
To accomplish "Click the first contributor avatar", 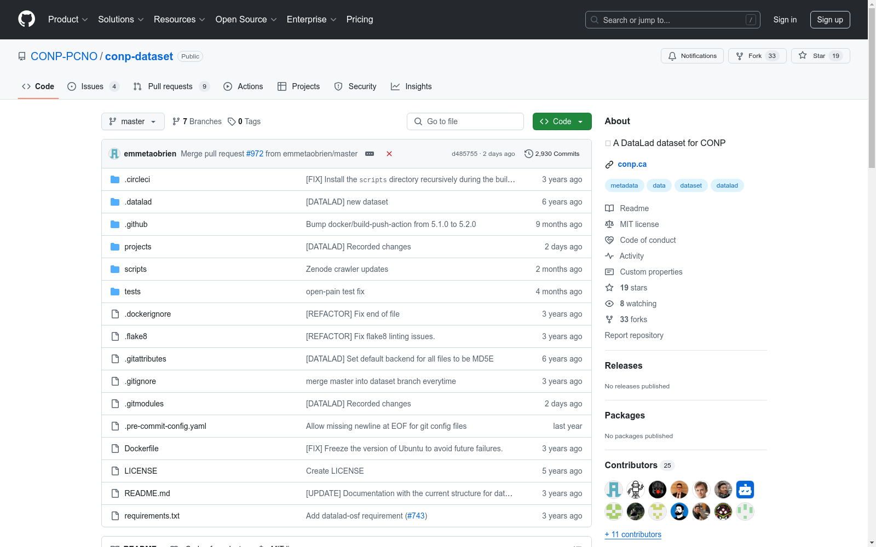I will [x=614, y=490].
